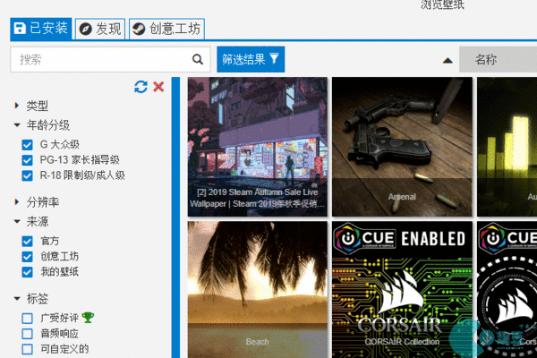Click the red X reset filters icon
The image size is (537, 358).
(x=158, y=87)
